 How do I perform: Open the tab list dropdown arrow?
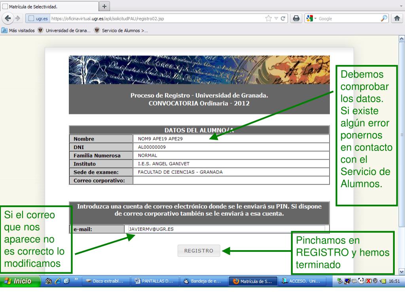click(402, 6)
